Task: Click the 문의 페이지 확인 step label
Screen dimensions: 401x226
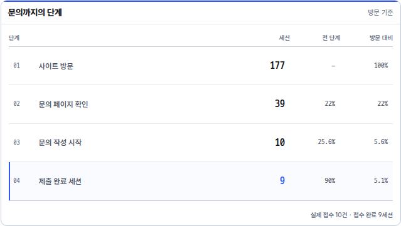Action: pos(63,104)
